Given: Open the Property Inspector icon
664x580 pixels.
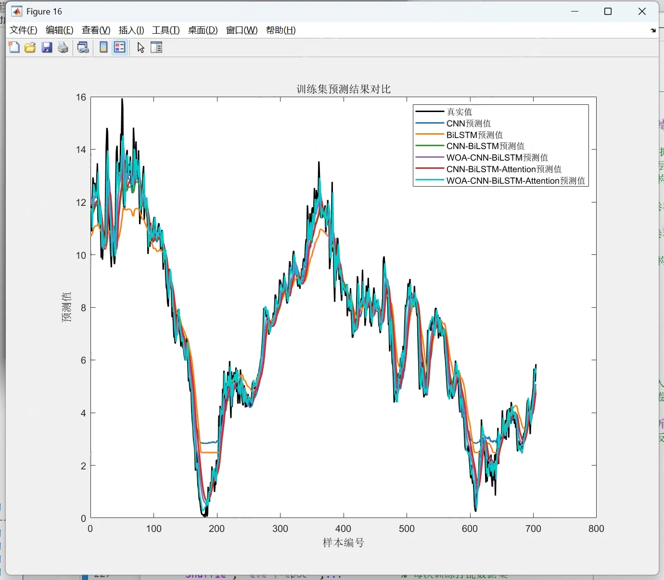Looking at the screenshot, I should (156, 47).
